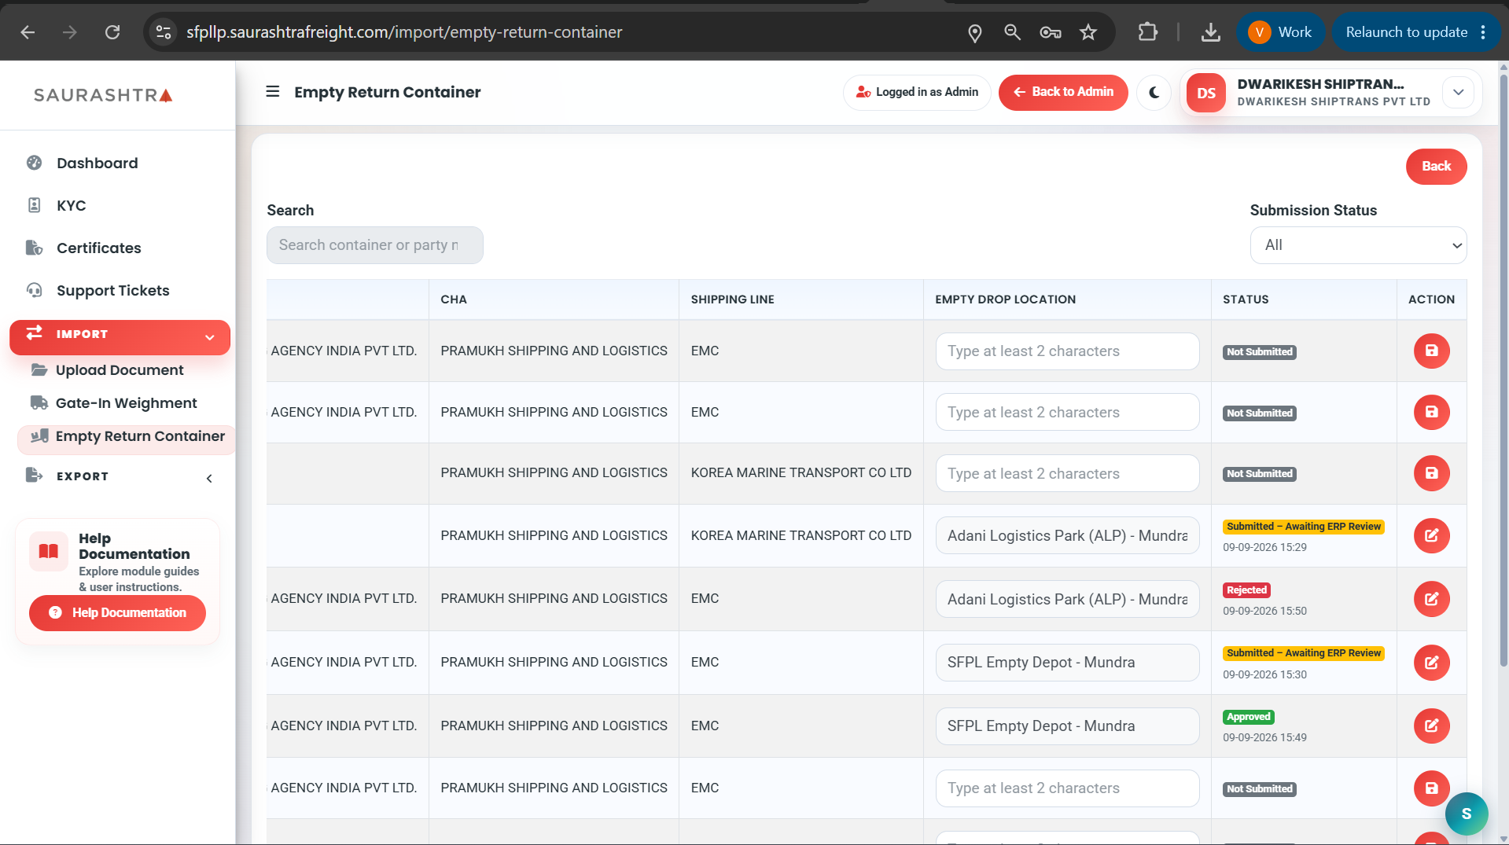Edit the Rejected status row
Viewport: 1509px width, 845px height.
(x=1431, y=599)
